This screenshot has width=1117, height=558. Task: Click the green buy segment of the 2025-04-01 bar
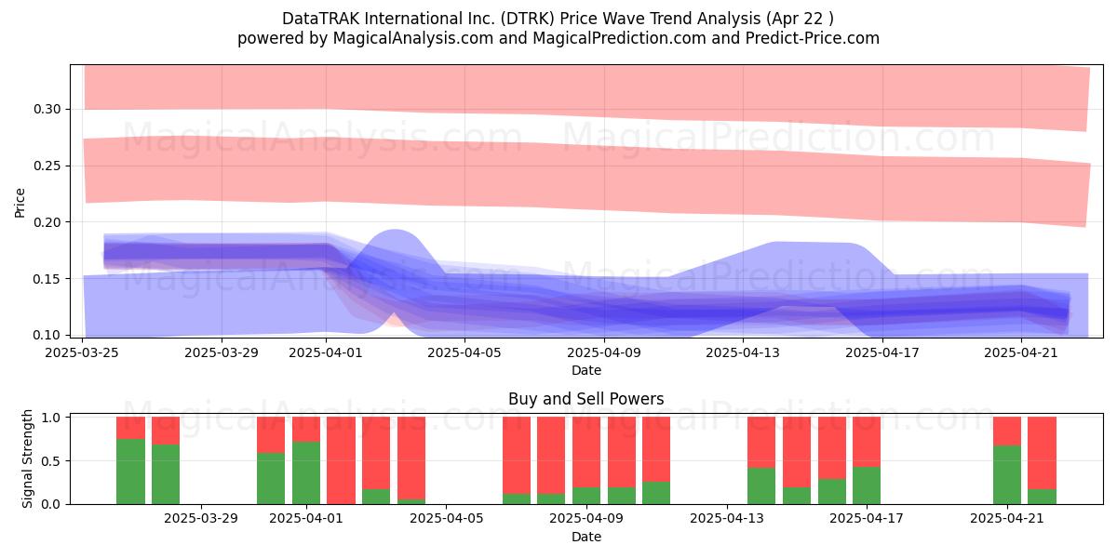pyautogui.click(x=306, y=473)
